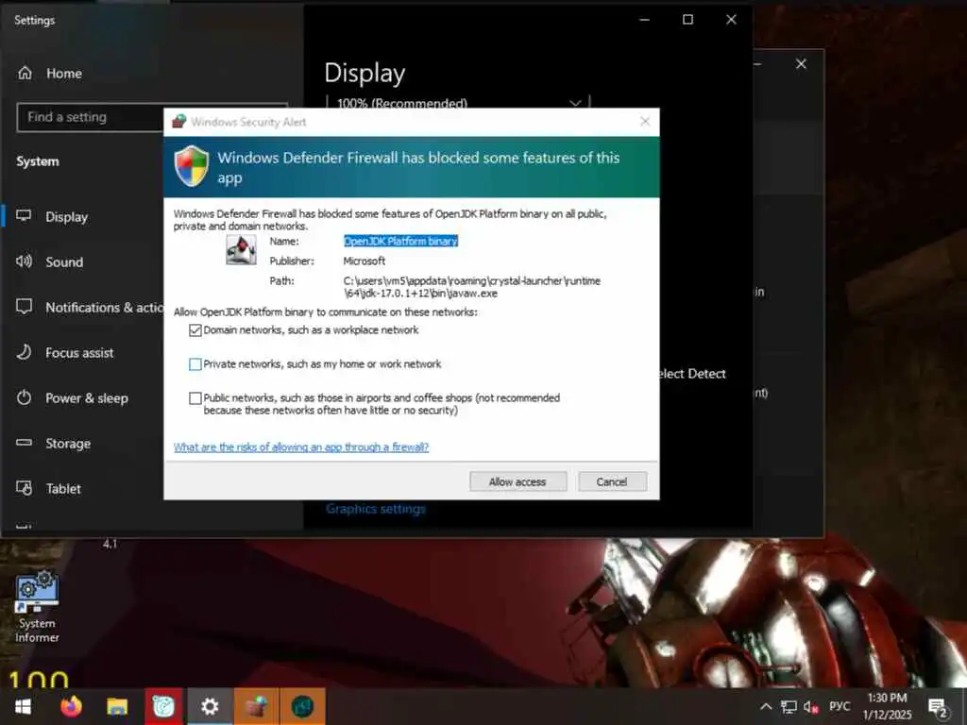
Task: Go to Settings Home
Action: pyautogui.click(x=50, y=74)
